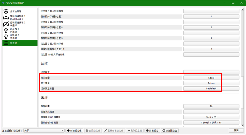246x135 pixels.
Task: Maximize the PCSX2 控制器設定 window
Action: (x=233, y=3)
